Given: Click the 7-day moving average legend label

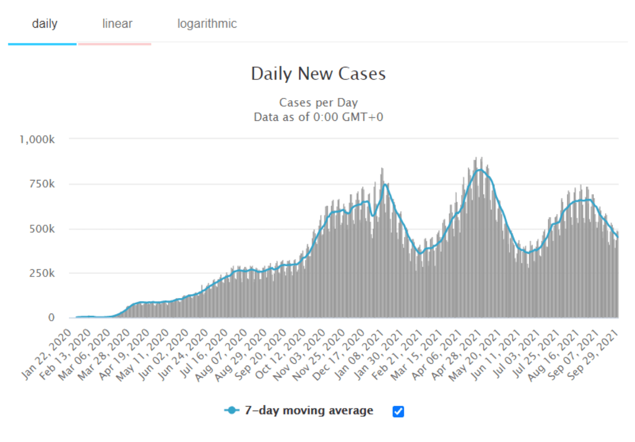Looking at the screenshot, I should pyautogui.click(x=308, y=410).
